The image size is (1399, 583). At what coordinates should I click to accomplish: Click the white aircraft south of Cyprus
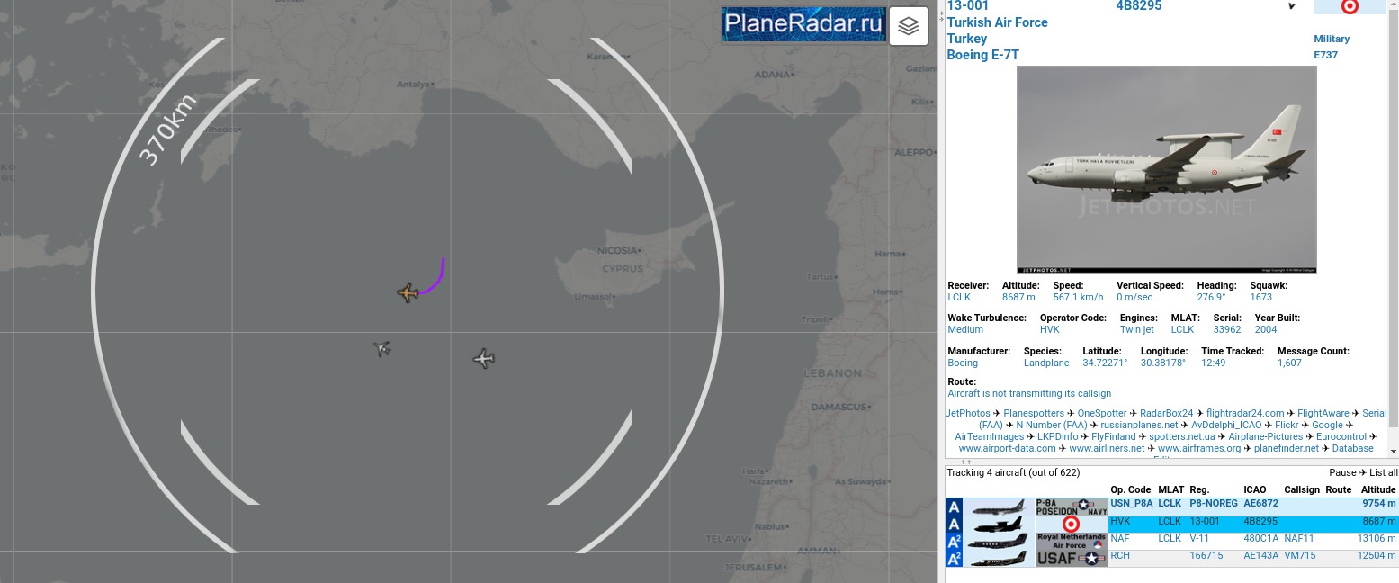coord(484,359)
